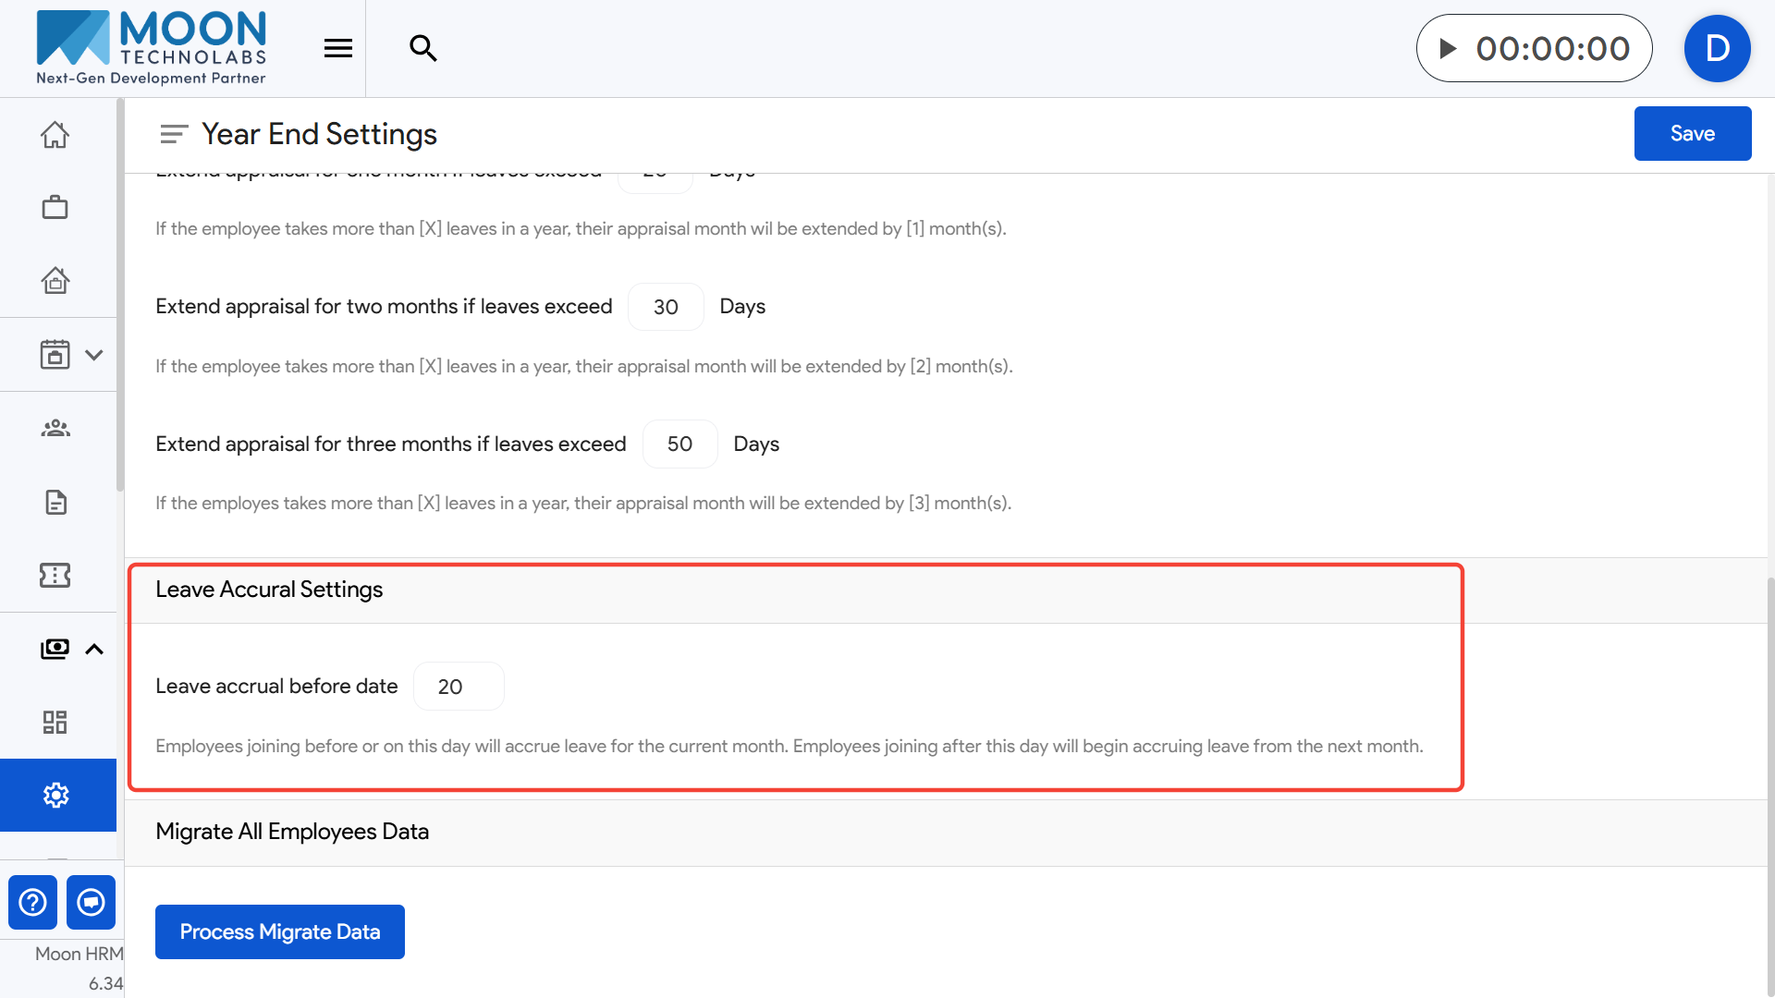Click the search magnifier icon
Screen dimensions: 1775x998
[423, 48]
